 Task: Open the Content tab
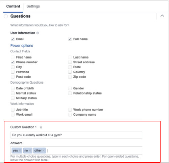click(13, 6)
